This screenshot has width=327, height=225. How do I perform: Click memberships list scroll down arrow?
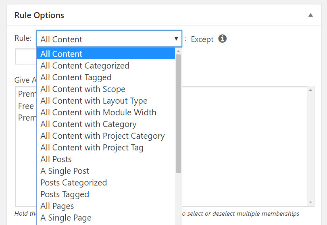point(310,202)
